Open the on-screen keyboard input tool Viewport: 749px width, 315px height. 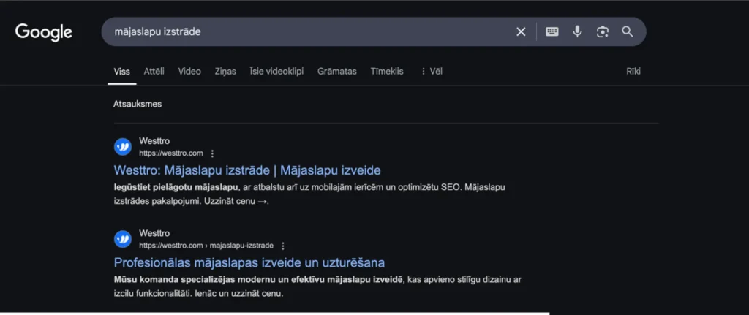click(x=552, y=32)
